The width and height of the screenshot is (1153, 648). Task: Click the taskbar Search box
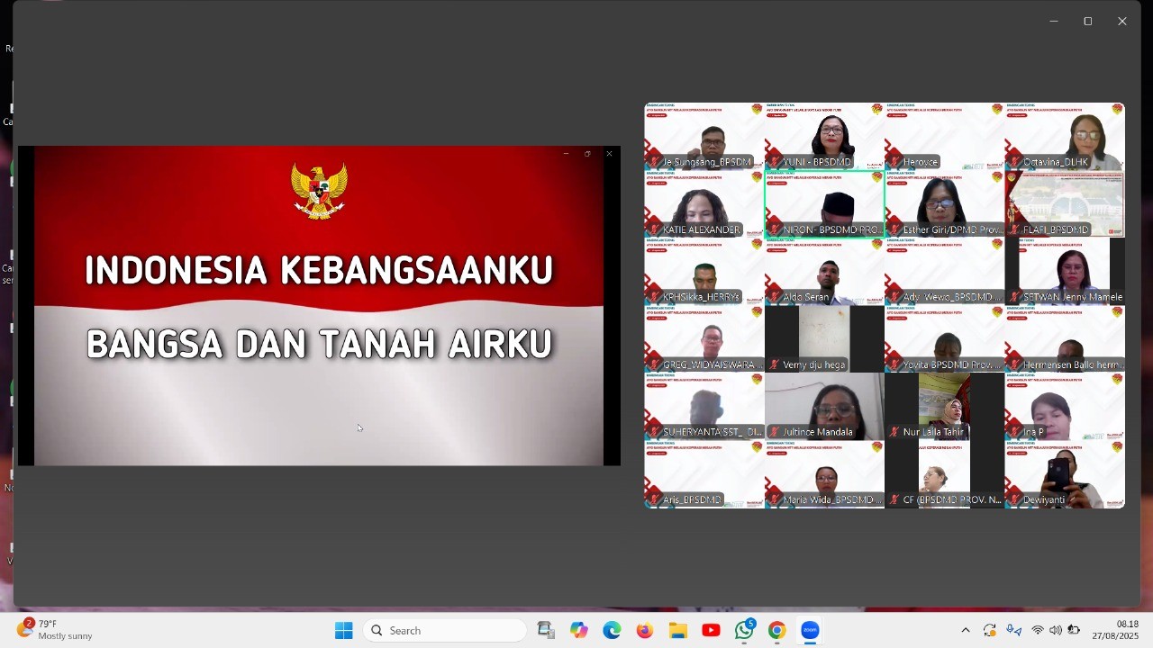[445, 631]
